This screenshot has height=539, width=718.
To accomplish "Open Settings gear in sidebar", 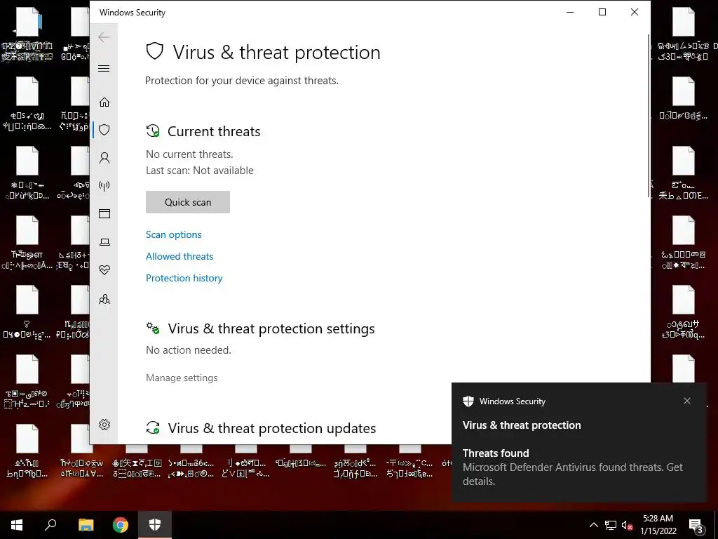I will [104, 425].
